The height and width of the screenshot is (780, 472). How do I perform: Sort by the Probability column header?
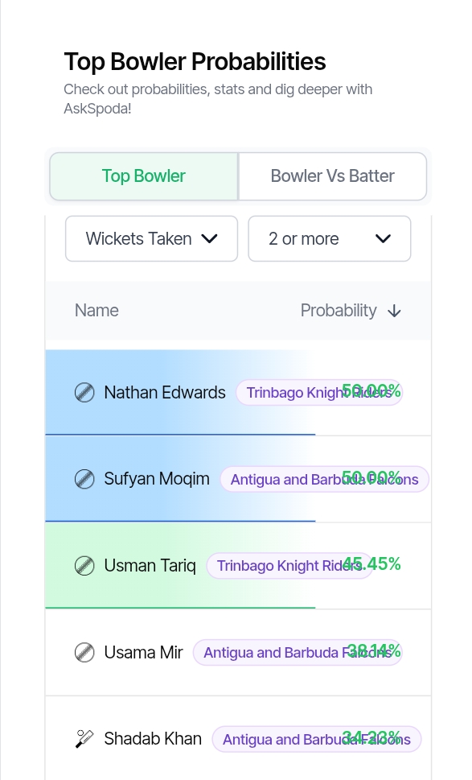tap(351, 311)
